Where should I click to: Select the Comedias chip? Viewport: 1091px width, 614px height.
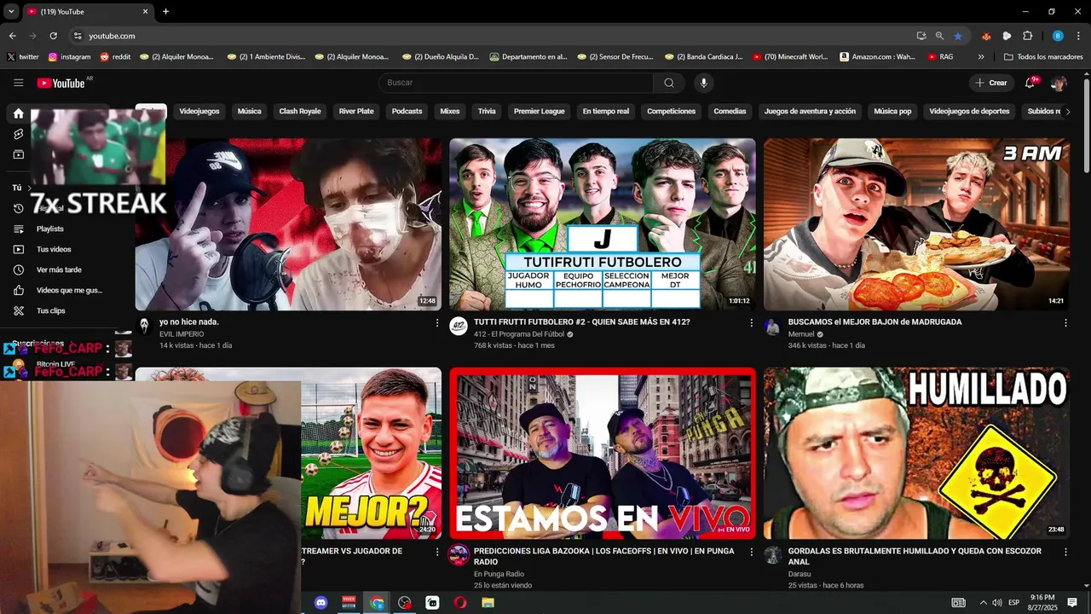(x=730, y=111)
